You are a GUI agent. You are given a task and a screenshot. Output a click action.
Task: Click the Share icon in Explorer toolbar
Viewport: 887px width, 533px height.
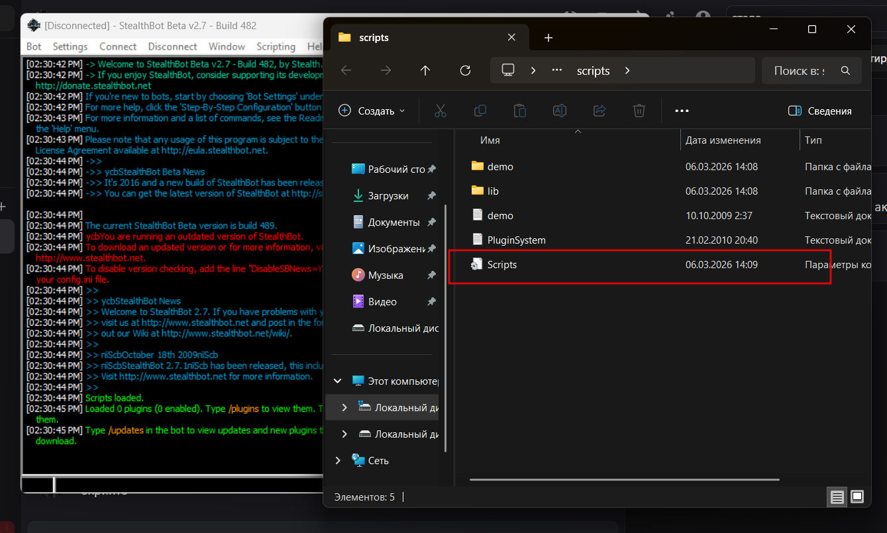600,111
